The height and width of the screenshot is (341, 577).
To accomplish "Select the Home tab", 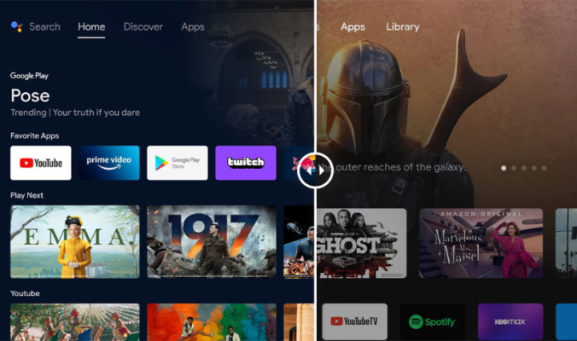I will click(x=91, y=26).
